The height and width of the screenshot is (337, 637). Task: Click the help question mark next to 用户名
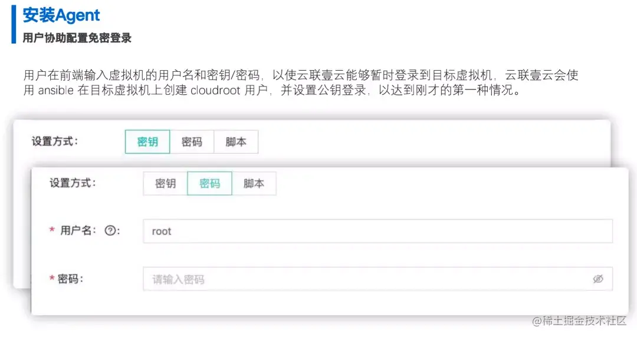pyautogui.click(x=110, y=230)
